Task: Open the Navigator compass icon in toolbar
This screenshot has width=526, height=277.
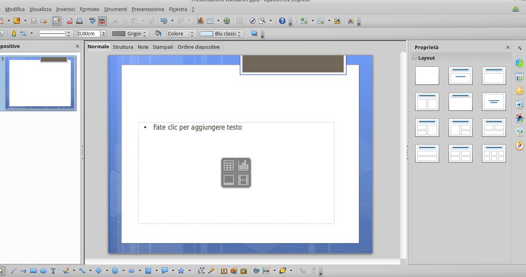Action: [x=252, y=21]
